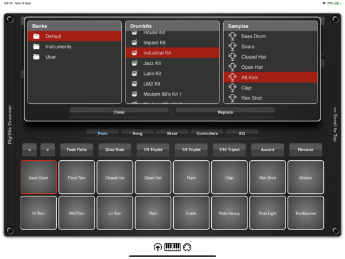
Task: Tap the Mid Tom pad
Action: (x=77, y=213)
